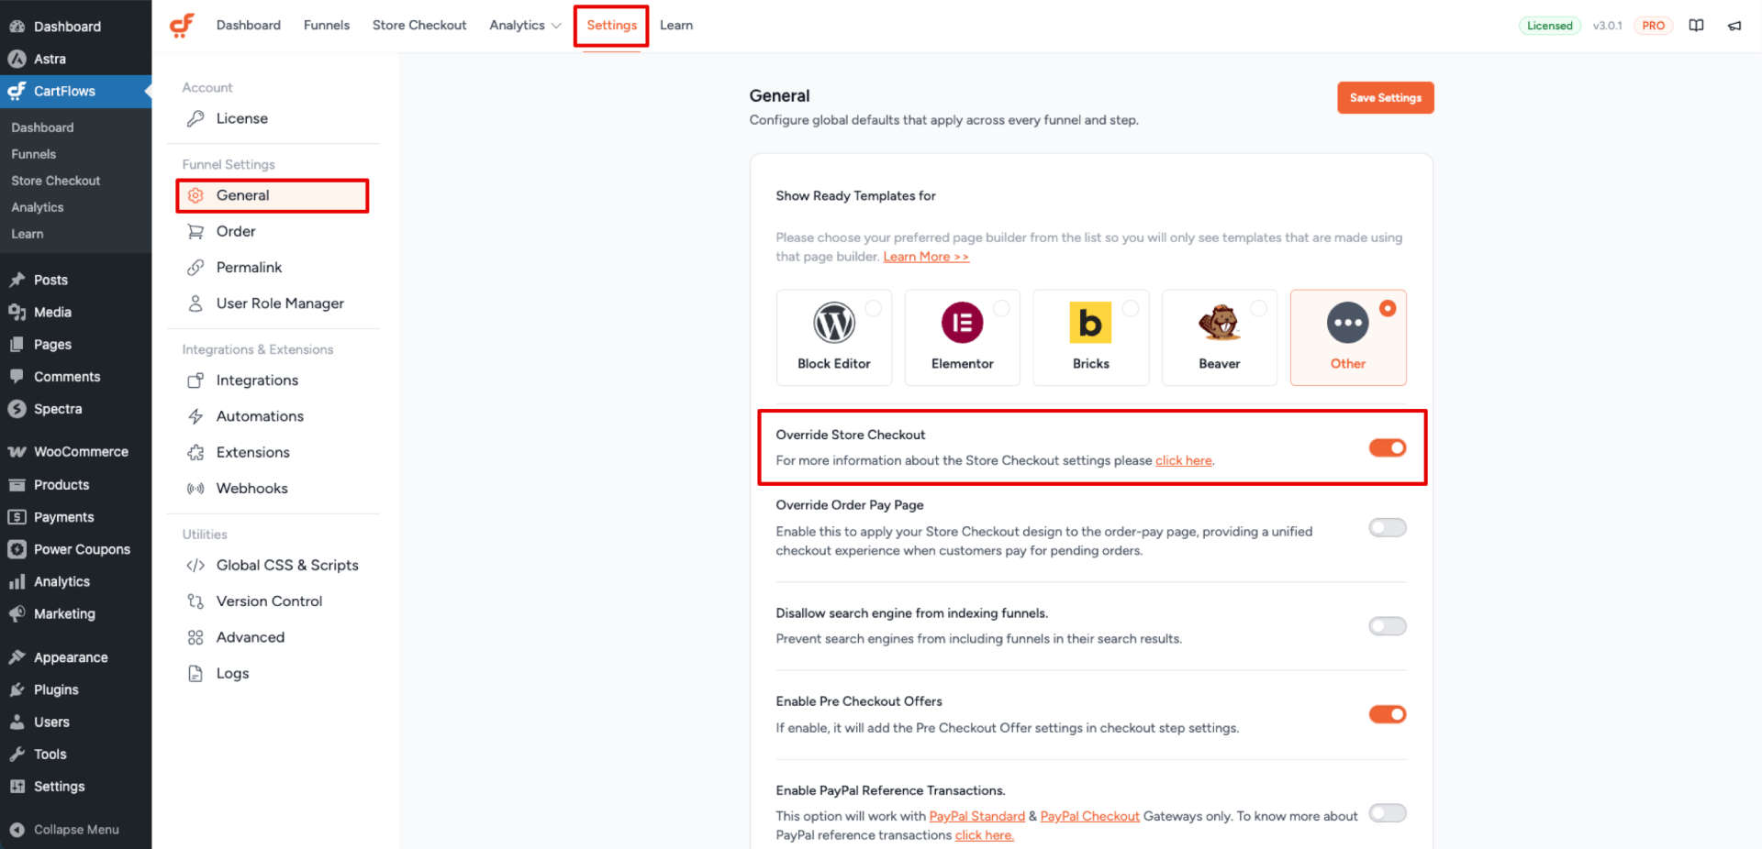Click the megaphone announcements icon
The width and height of the screenshot is (1762, 849).
click(1734, 26)
